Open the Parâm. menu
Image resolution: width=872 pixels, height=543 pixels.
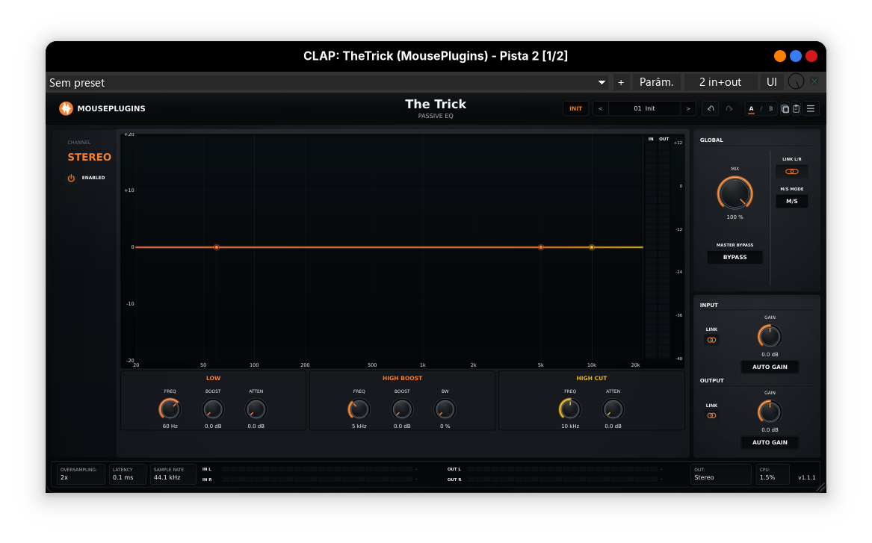(656, 82)
